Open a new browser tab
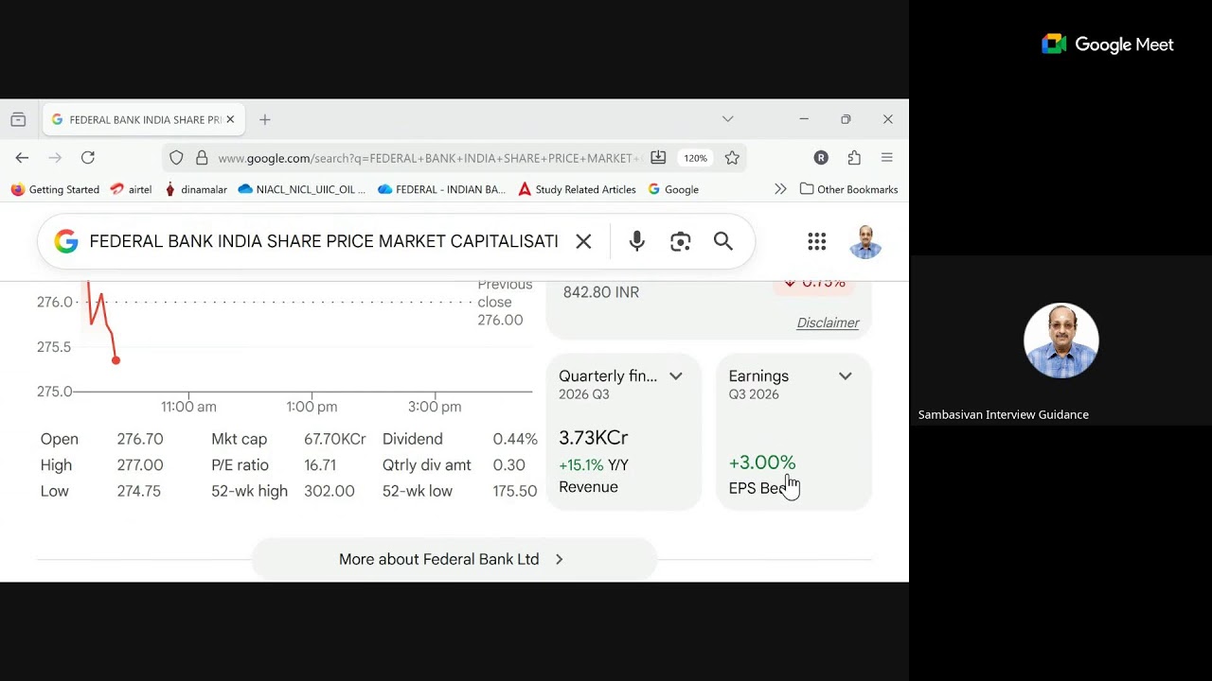Screen dimensions: 1212x681 (265, 120)
